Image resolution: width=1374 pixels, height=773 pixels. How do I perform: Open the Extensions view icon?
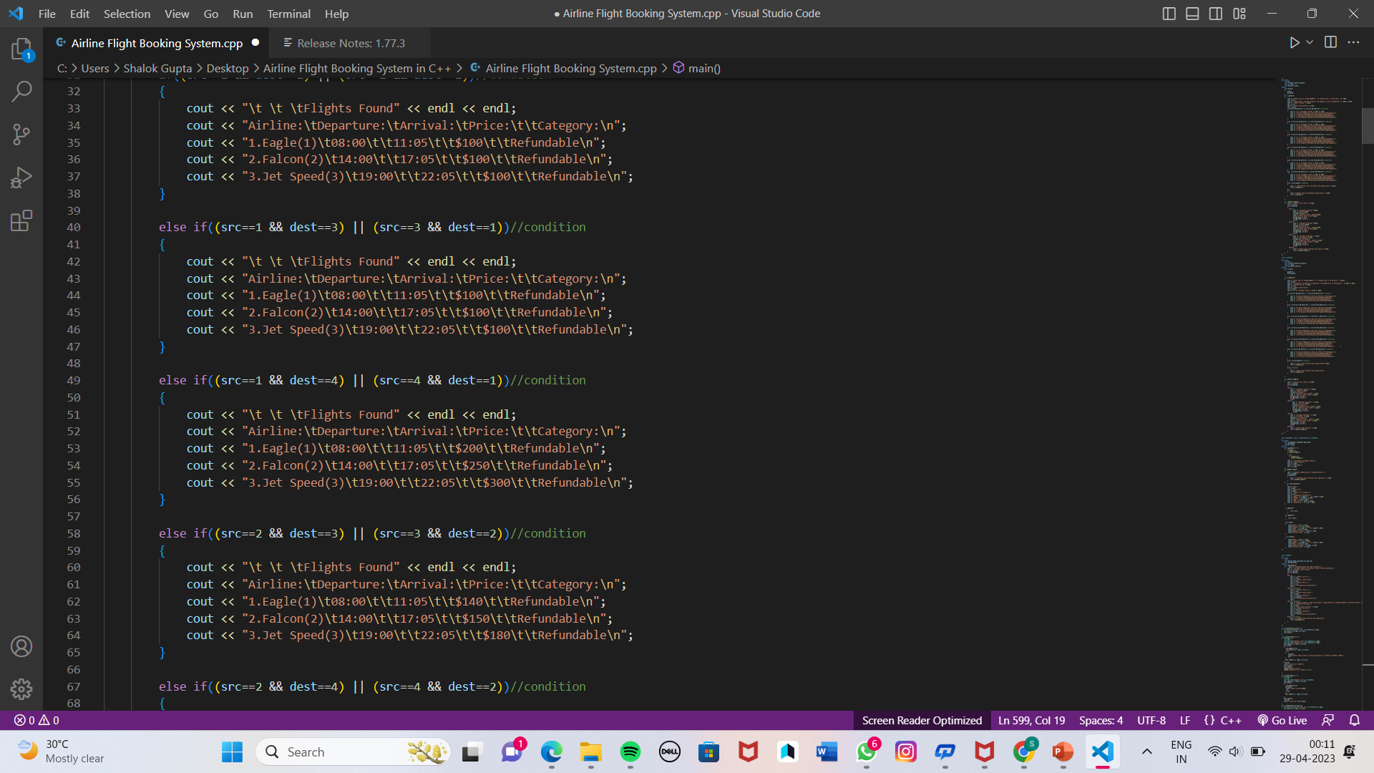(21, 220)
